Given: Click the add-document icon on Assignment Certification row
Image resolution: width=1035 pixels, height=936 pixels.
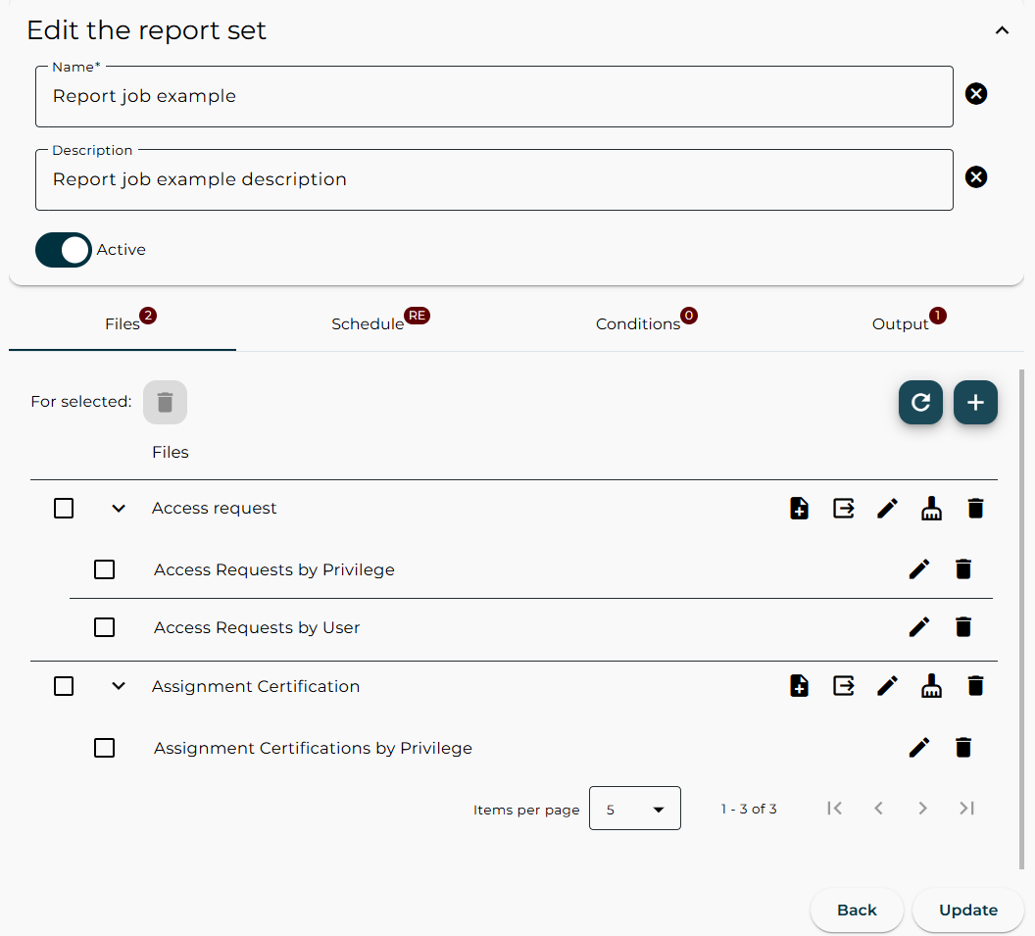Looking at the screenshot, I should (x=799, y=685).
